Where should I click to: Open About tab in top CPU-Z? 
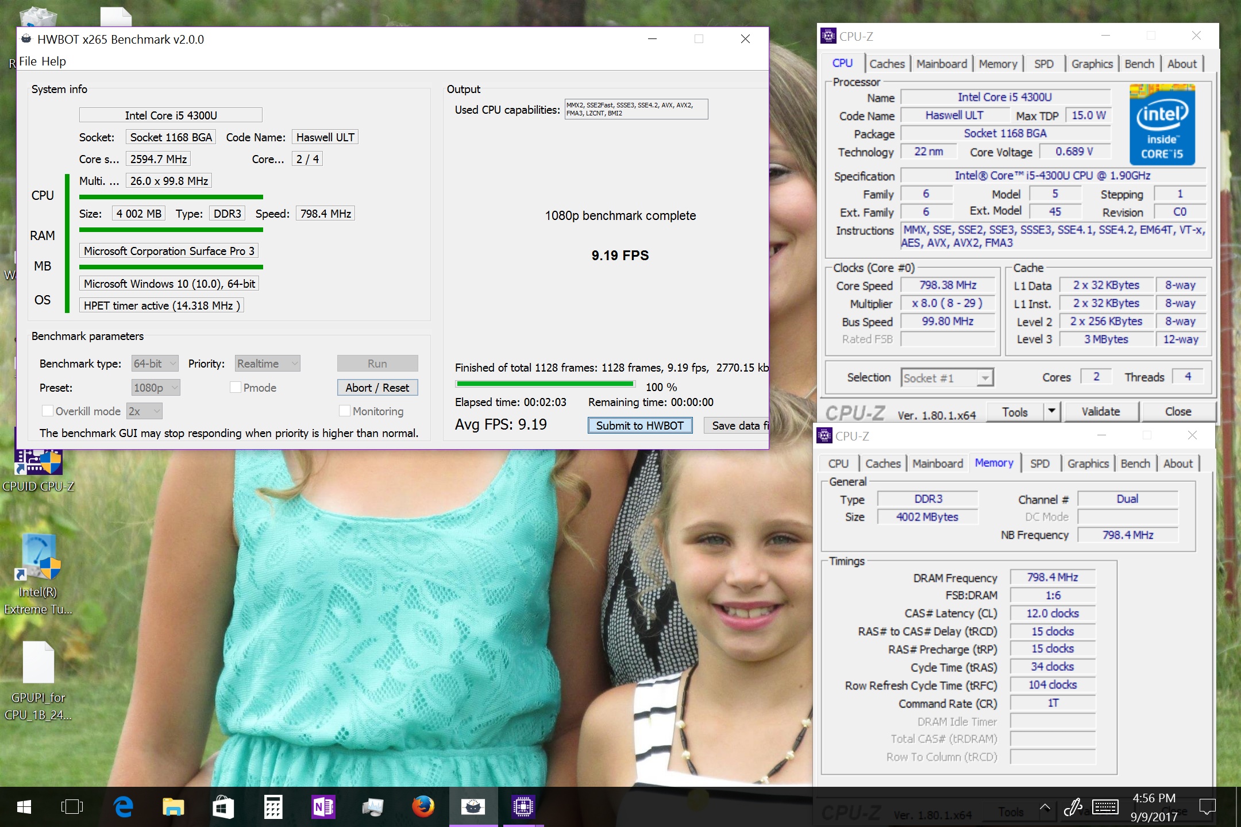tap(1181, 64)
